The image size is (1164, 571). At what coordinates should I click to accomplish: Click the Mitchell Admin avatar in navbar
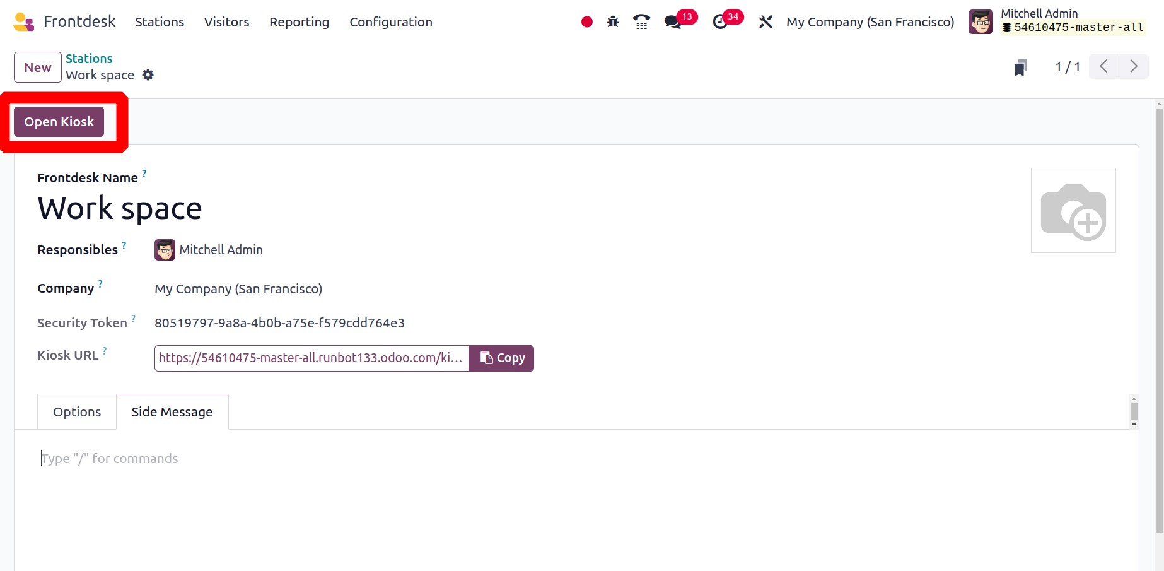pyautogui.click(x=981, y=22)
